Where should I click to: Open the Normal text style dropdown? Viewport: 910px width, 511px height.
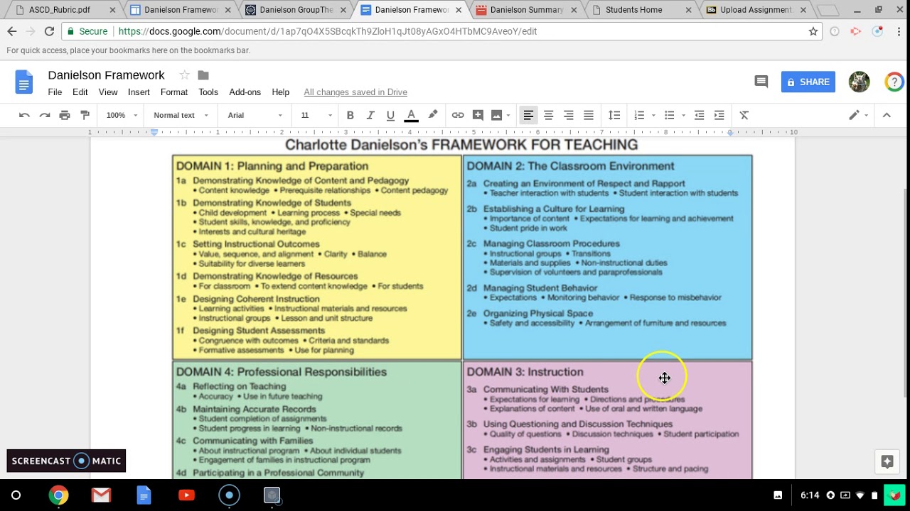181,115
